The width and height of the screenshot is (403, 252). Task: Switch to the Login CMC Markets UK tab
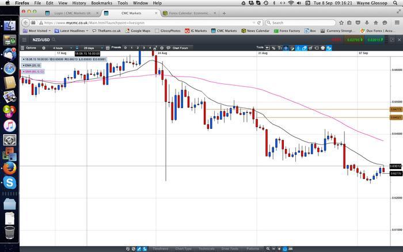pos(72,13)
